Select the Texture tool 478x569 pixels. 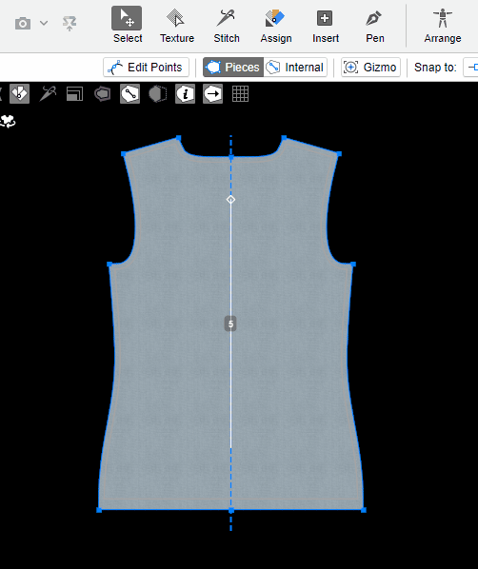(177, 26)
